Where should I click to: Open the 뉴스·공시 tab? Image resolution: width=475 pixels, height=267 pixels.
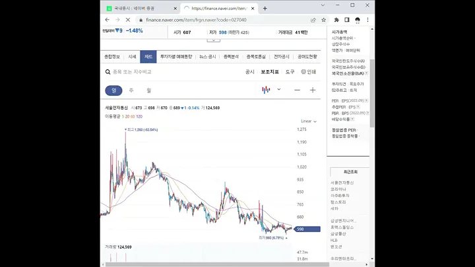pyautogui.click(x=208, y=57)
